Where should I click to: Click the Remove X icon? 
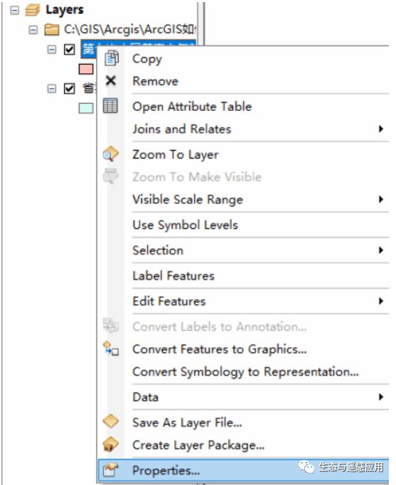coord(111,81)
